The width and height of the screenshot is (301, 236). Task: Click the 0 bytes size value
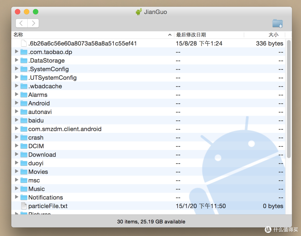point(273,206)
